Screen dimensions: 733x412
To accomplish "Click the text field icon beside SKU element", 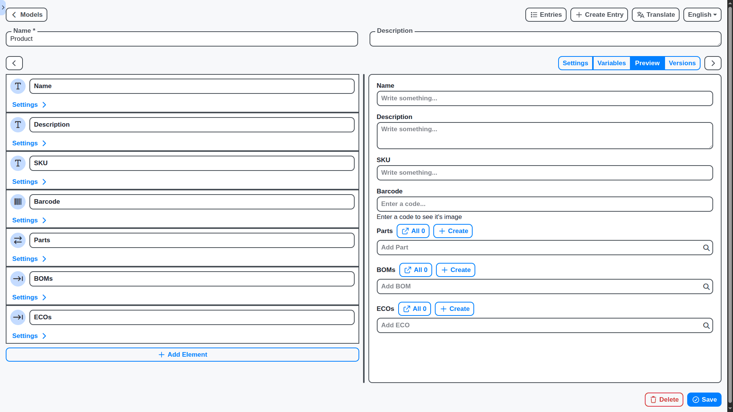I will pos(18,163).
